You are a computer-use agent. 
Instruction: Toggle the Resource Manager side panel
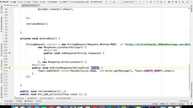1,24
